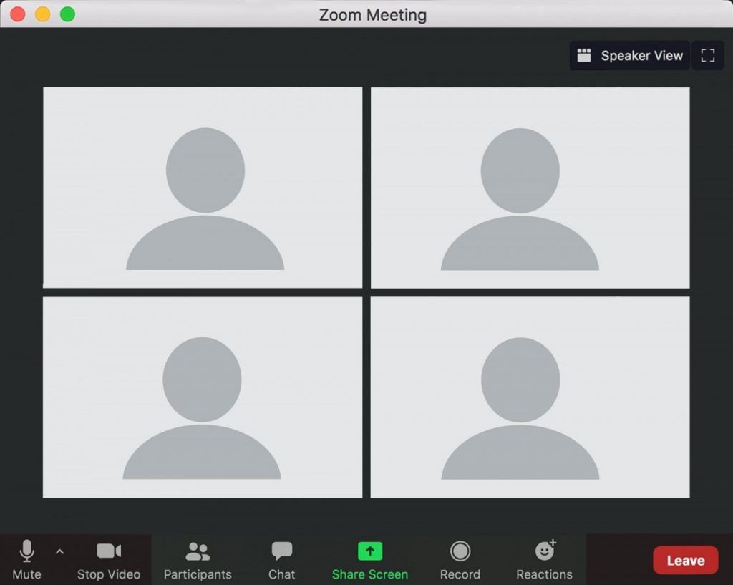Stop the camera video

[x=109, y=559]
